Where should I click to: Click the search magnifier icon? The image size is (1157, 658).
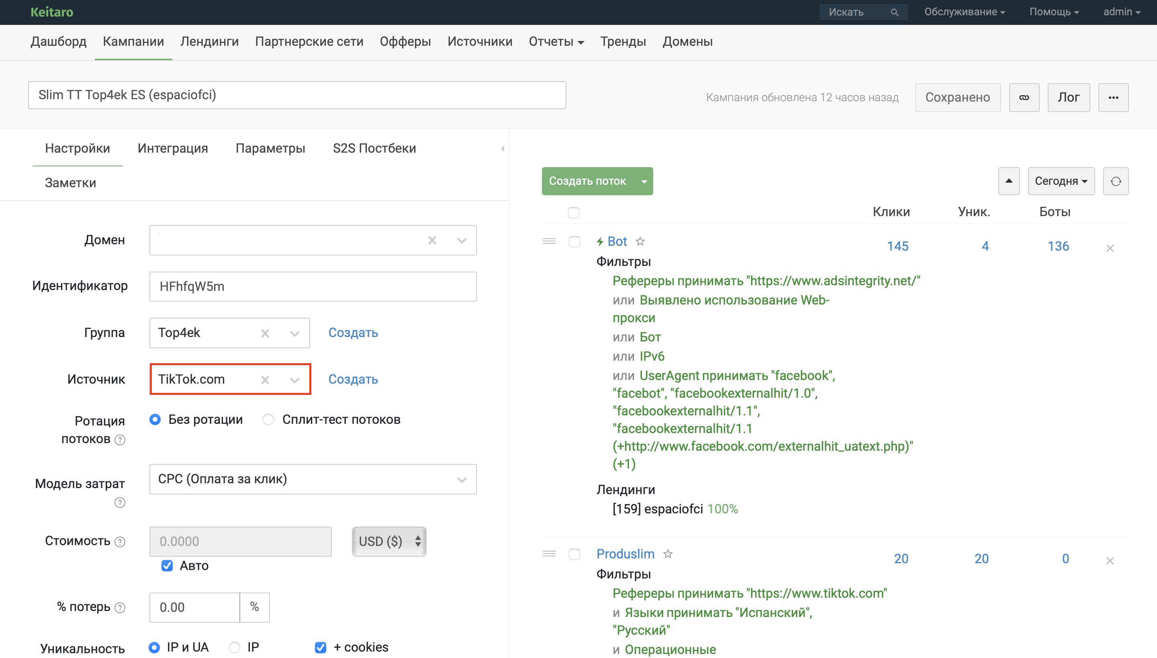[x=894, y=12]
